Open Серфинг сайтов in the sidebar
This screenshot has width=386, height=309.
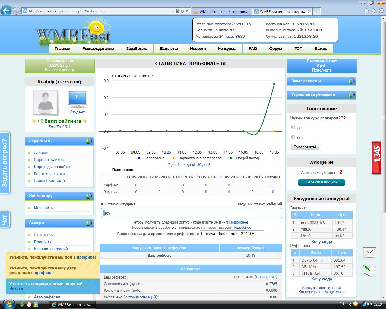49,159
